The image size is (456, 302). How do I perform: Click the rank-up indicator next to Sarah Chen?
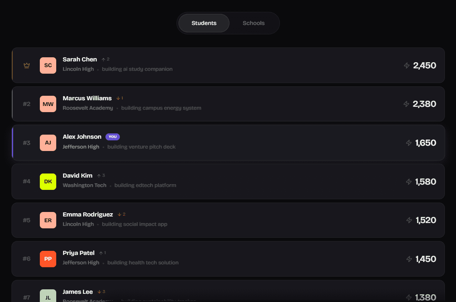tap(105, 59)
